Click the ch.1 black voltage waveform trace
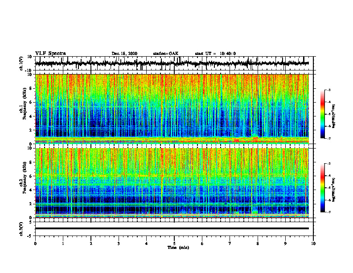The width and height of the screenshot is (353, 273). pos(172,63)
